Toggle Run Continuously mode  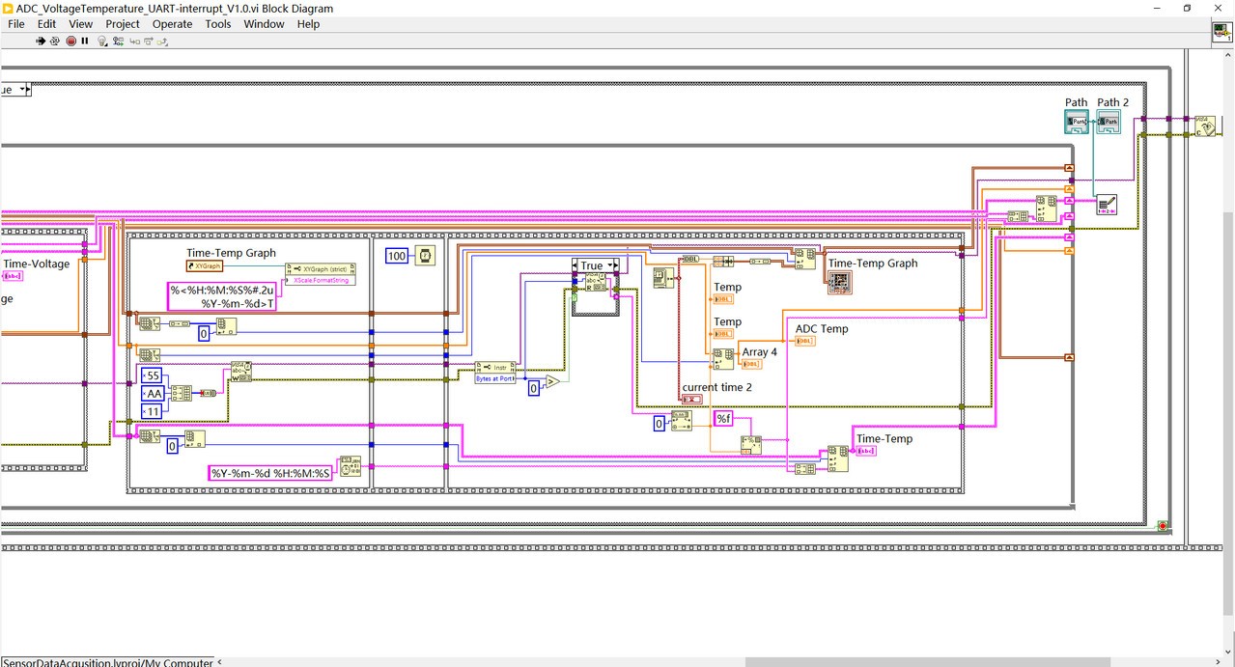click(x=54, y=41)
